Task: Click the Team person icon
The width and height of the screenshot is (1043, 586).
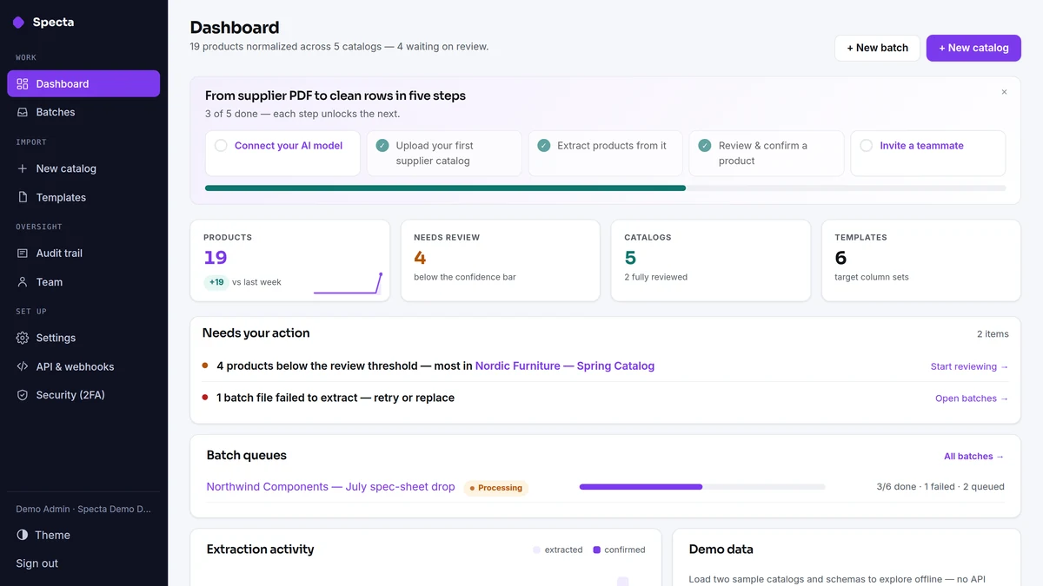Action: 23,282
